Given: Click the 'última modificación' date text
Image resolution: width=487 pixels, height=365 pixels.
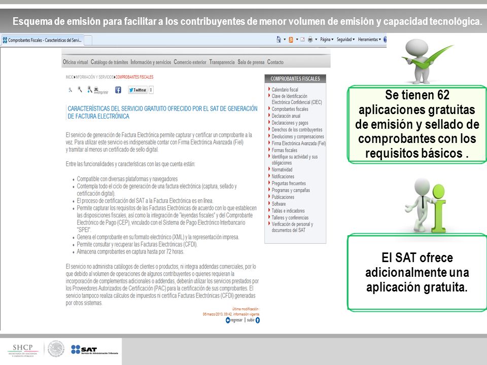Looking at the screenshot, I should [231, 311].
